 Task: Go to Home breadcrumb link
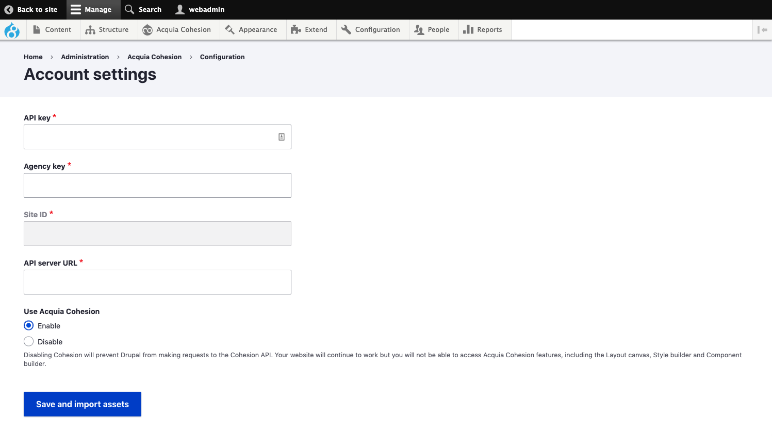click(x=33, y=57)
